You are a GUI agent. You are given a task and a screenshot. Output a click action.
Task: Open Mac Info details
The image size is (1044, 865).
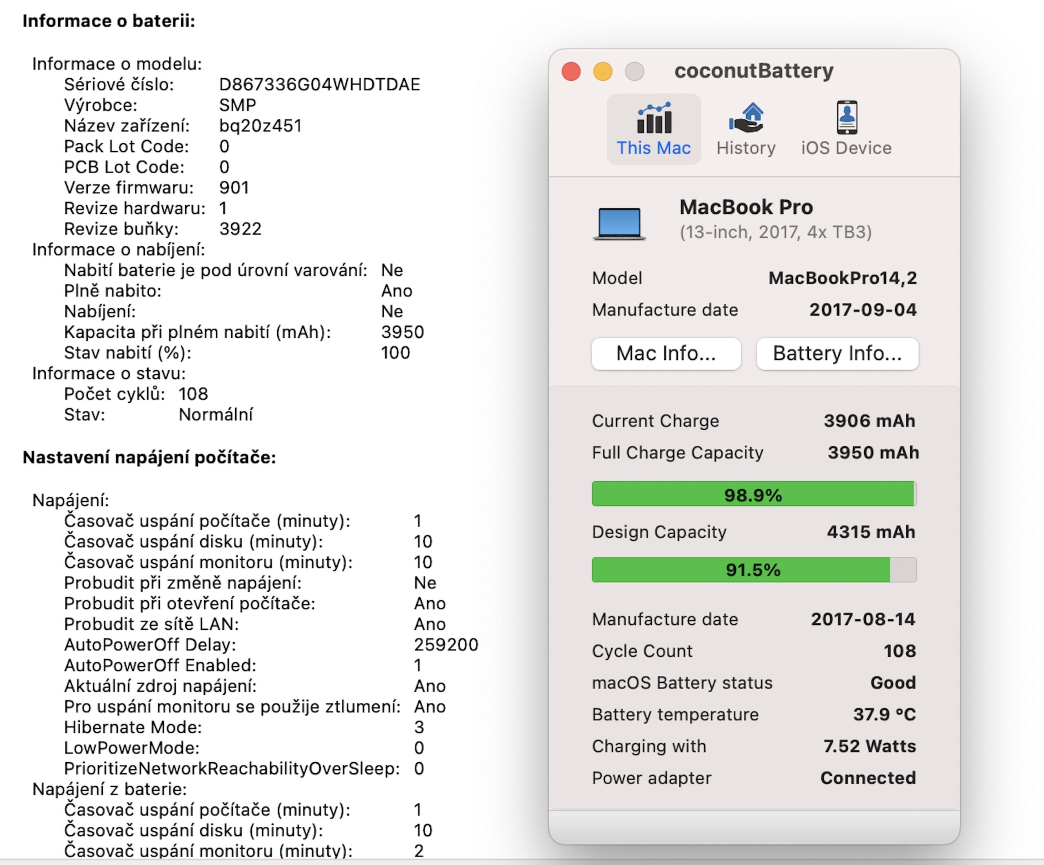coord(666,354)
